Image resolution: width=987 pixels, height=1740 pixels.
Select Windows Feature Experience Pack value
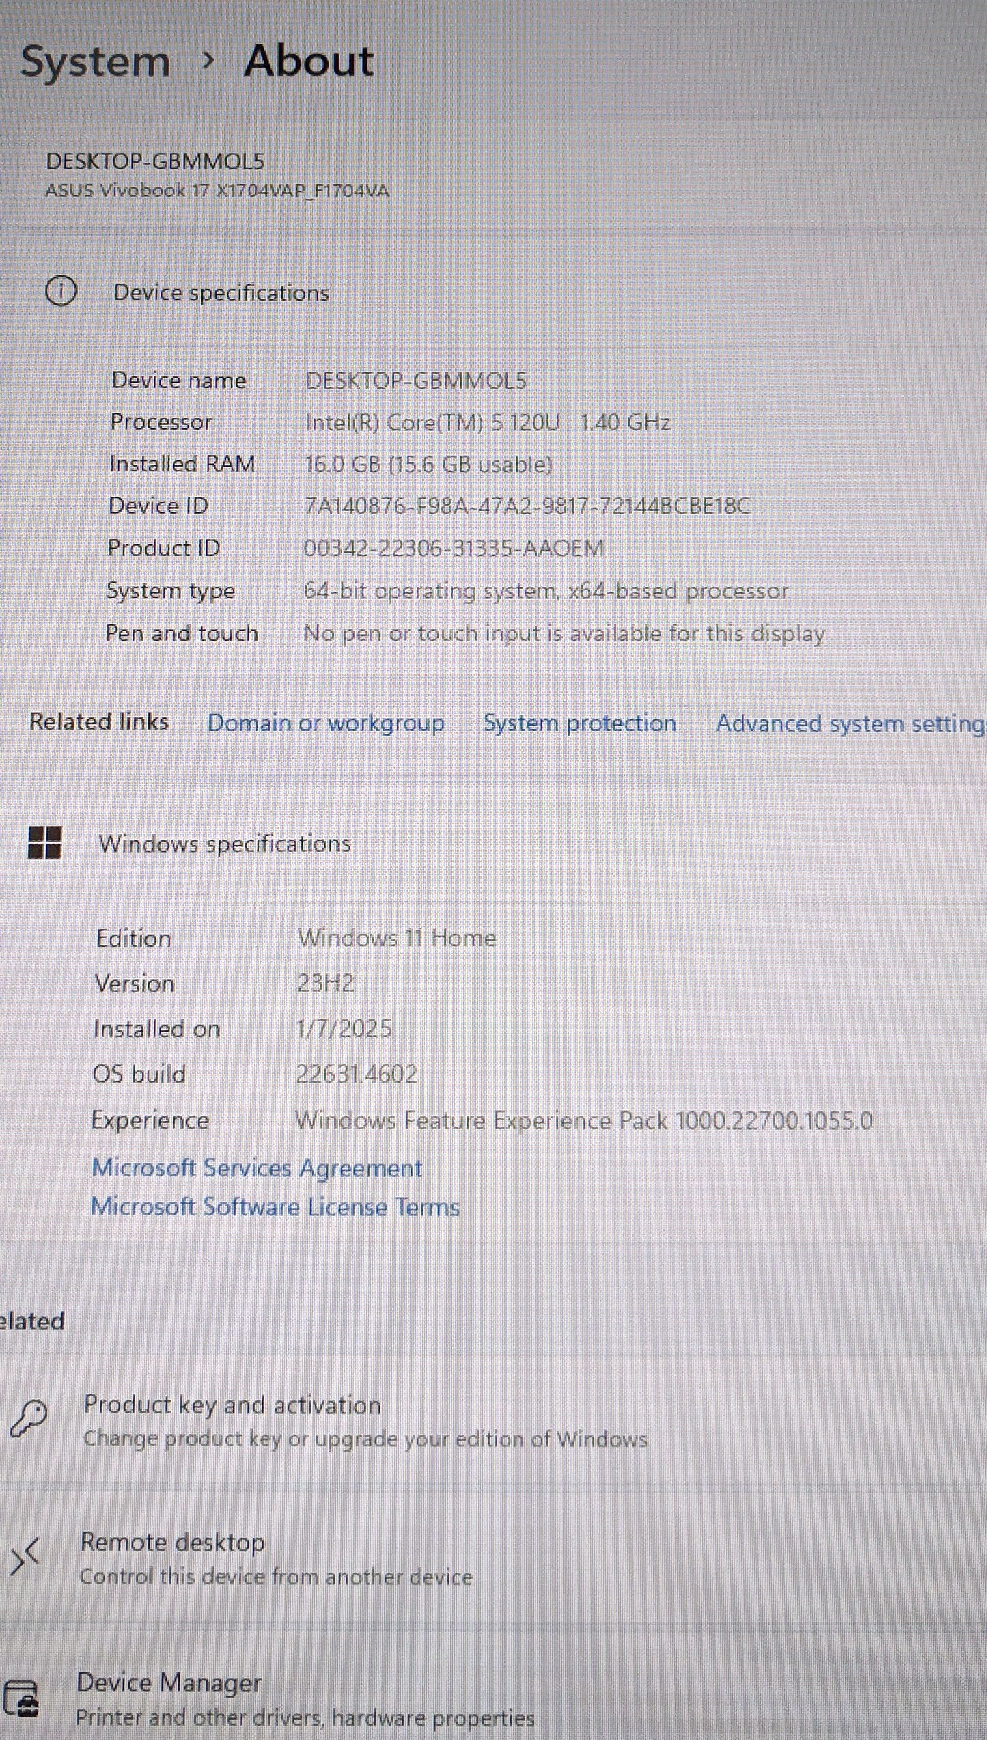click(x=584, y=1120)
